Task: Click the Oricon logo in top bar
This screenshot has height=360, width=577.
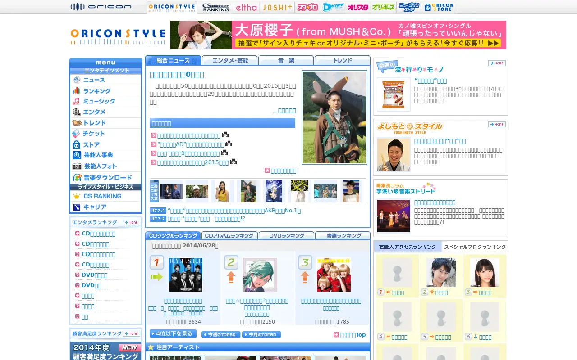Action: pos(101,7)
